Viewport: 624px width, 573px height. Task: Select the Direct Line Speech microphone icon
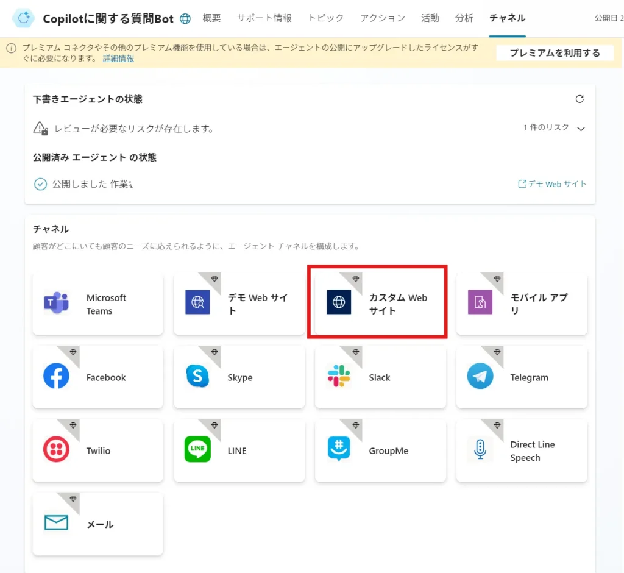point(480,450)
